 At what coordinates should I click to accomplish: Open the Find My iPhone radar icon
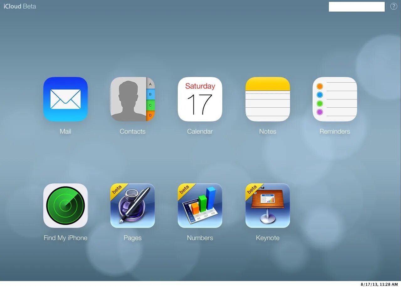point(66,206)
